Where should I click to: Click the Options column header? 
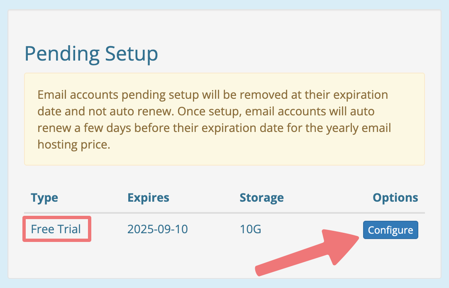click(395, 198)
